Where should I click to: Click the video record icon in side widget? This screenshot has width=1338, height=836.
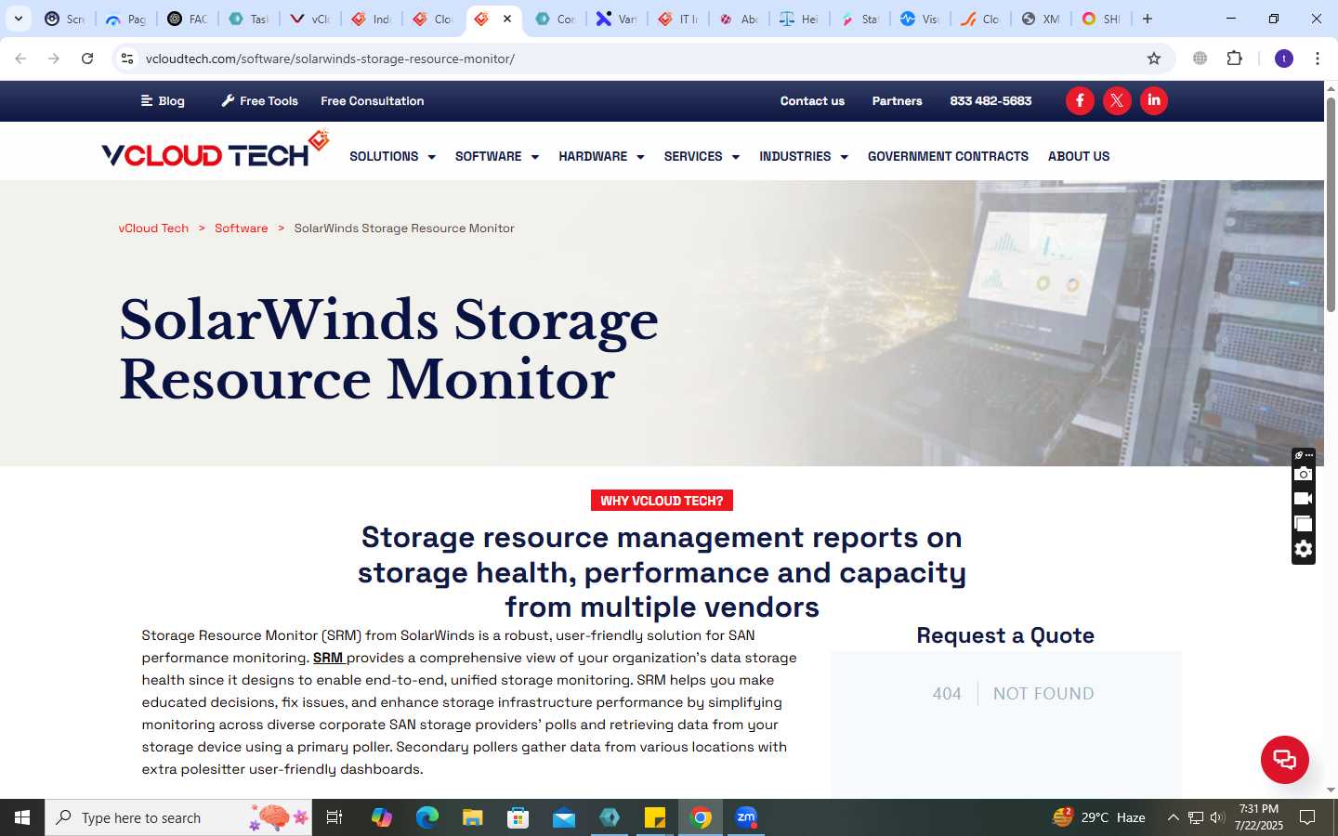1304,499
